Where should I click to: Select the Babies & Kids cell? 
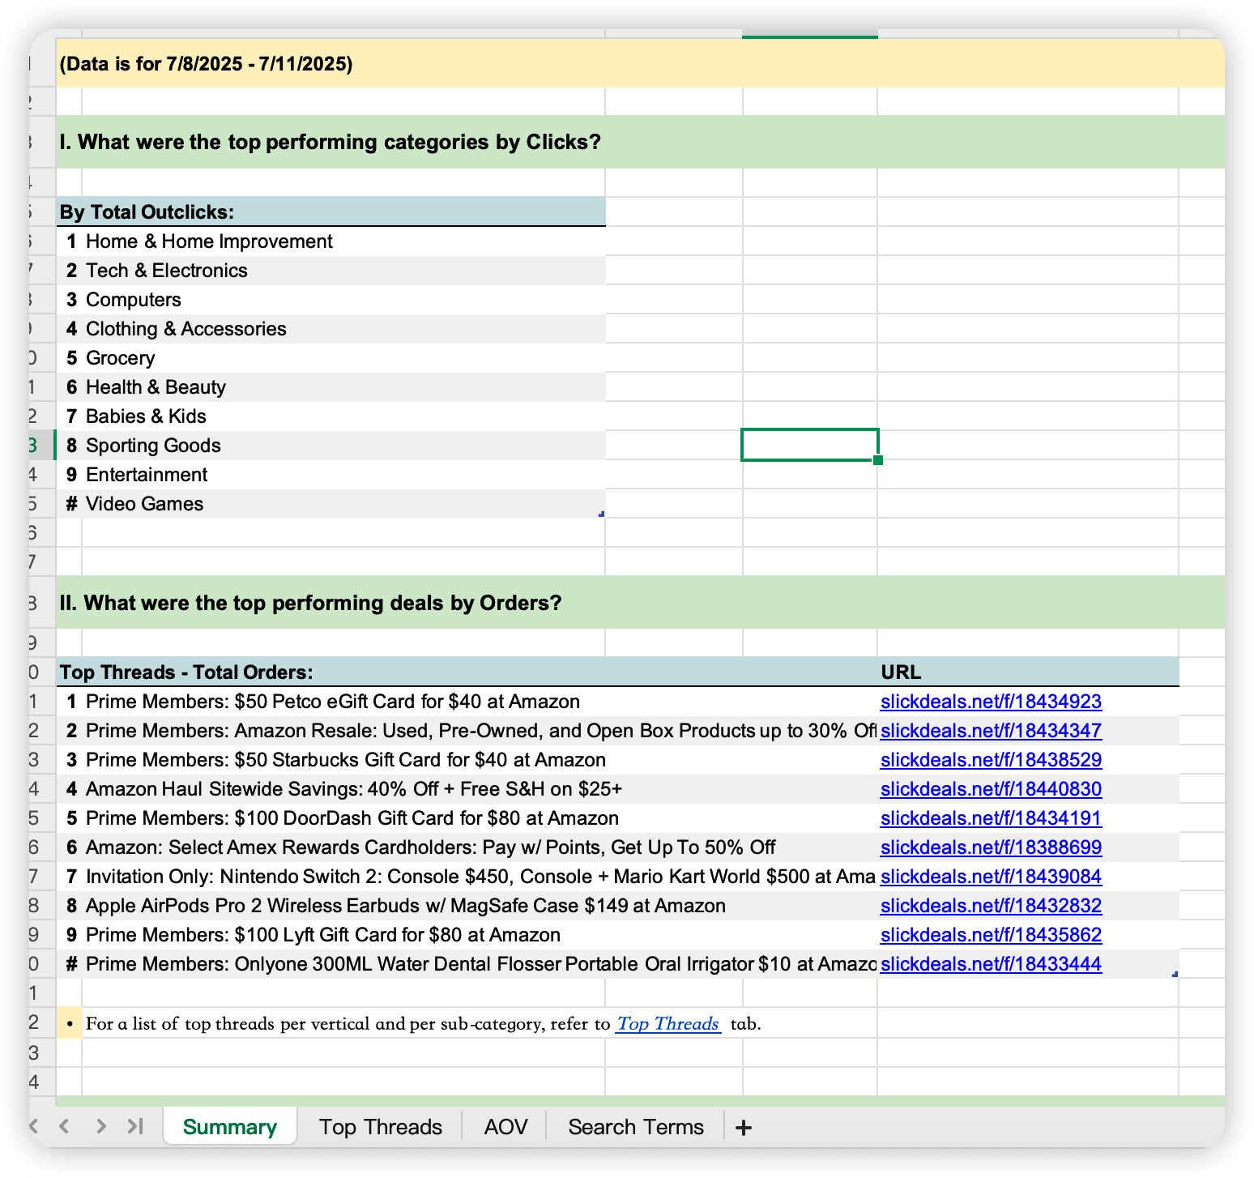[x=343, y=416]
